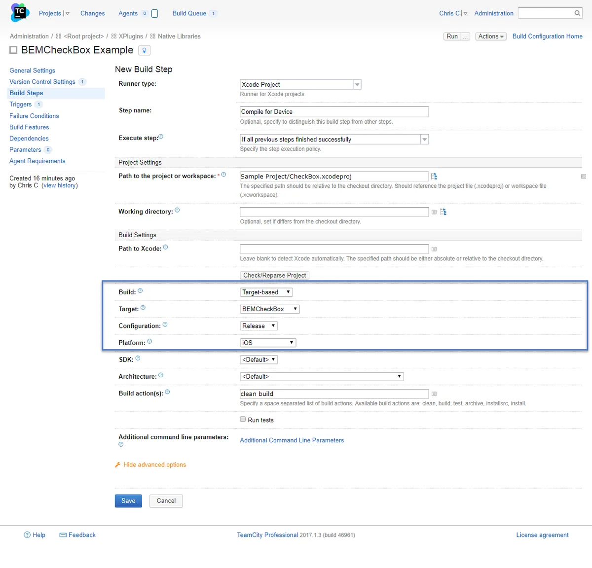Click the Run button
The image size is (592, 568).
(452, 36)
